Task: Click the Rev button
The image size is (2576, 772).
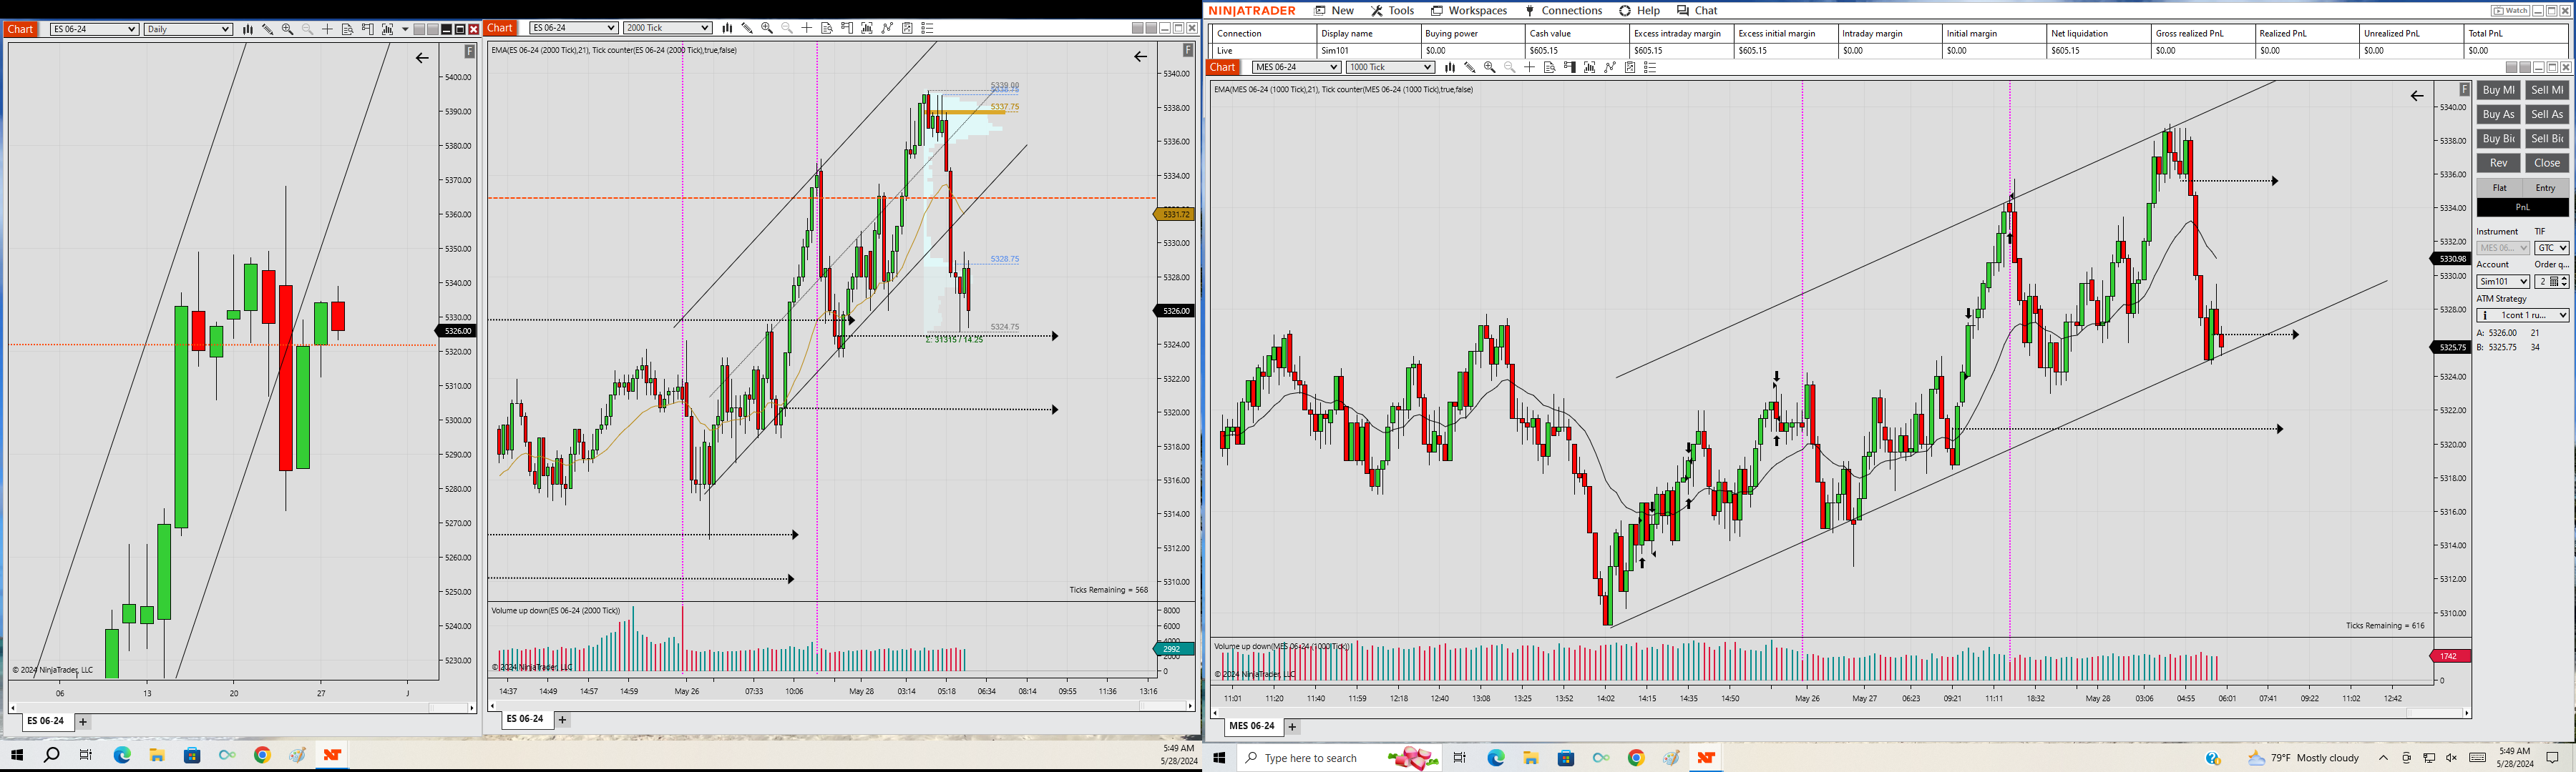Action: point(2498,163)
